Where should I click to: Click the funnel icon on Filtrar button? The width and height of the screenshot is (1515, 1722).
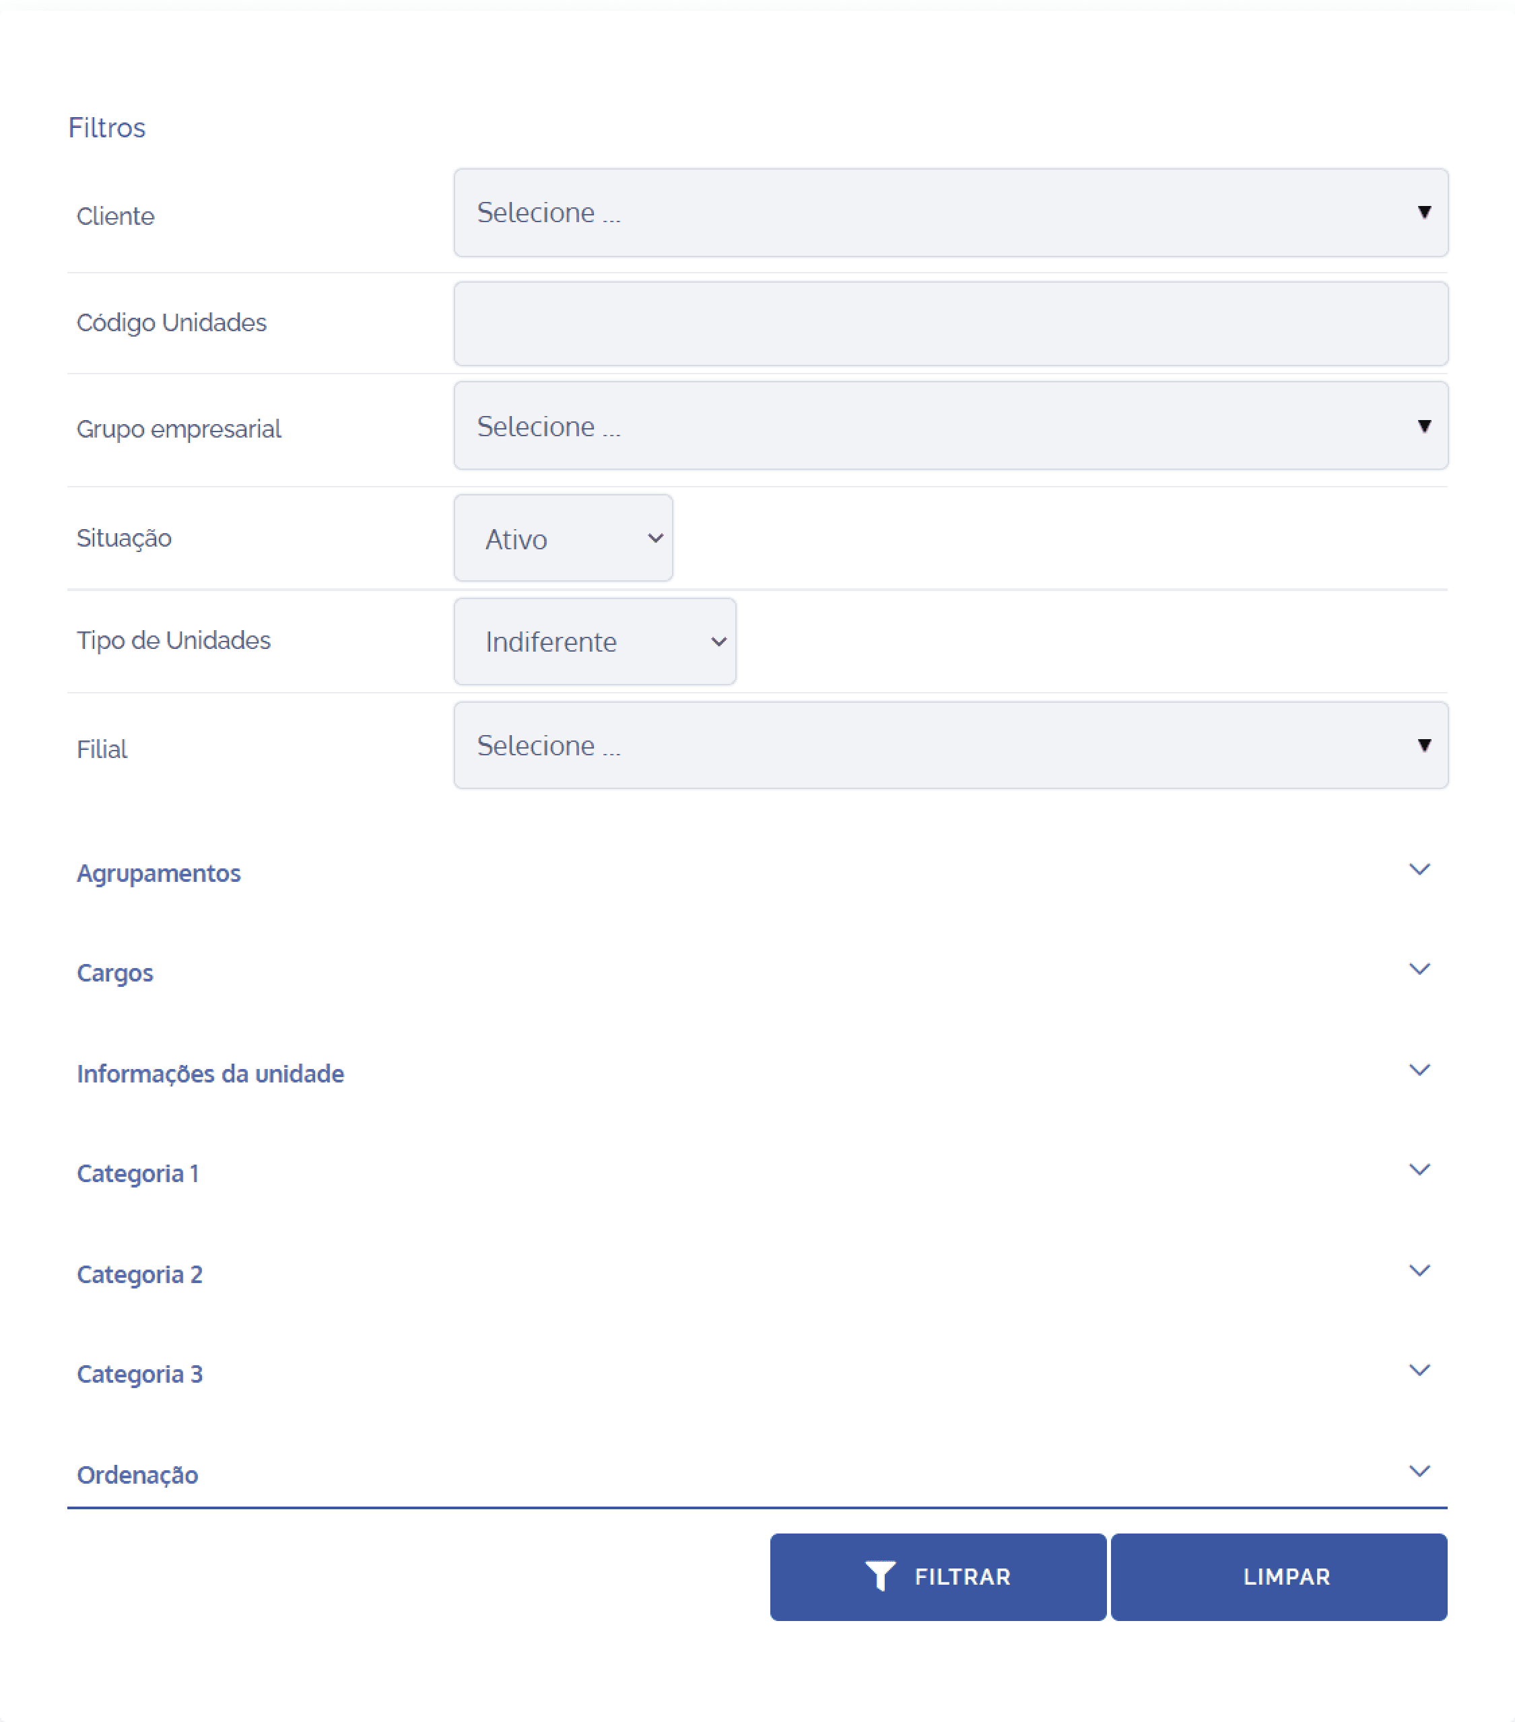[879, 1576]
